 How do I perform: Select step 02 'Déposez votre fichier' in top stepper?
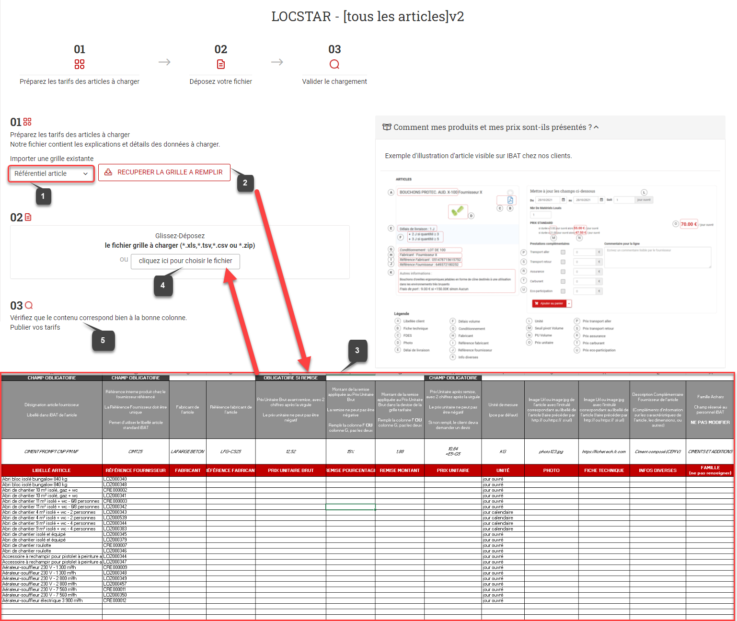[221, 65]
